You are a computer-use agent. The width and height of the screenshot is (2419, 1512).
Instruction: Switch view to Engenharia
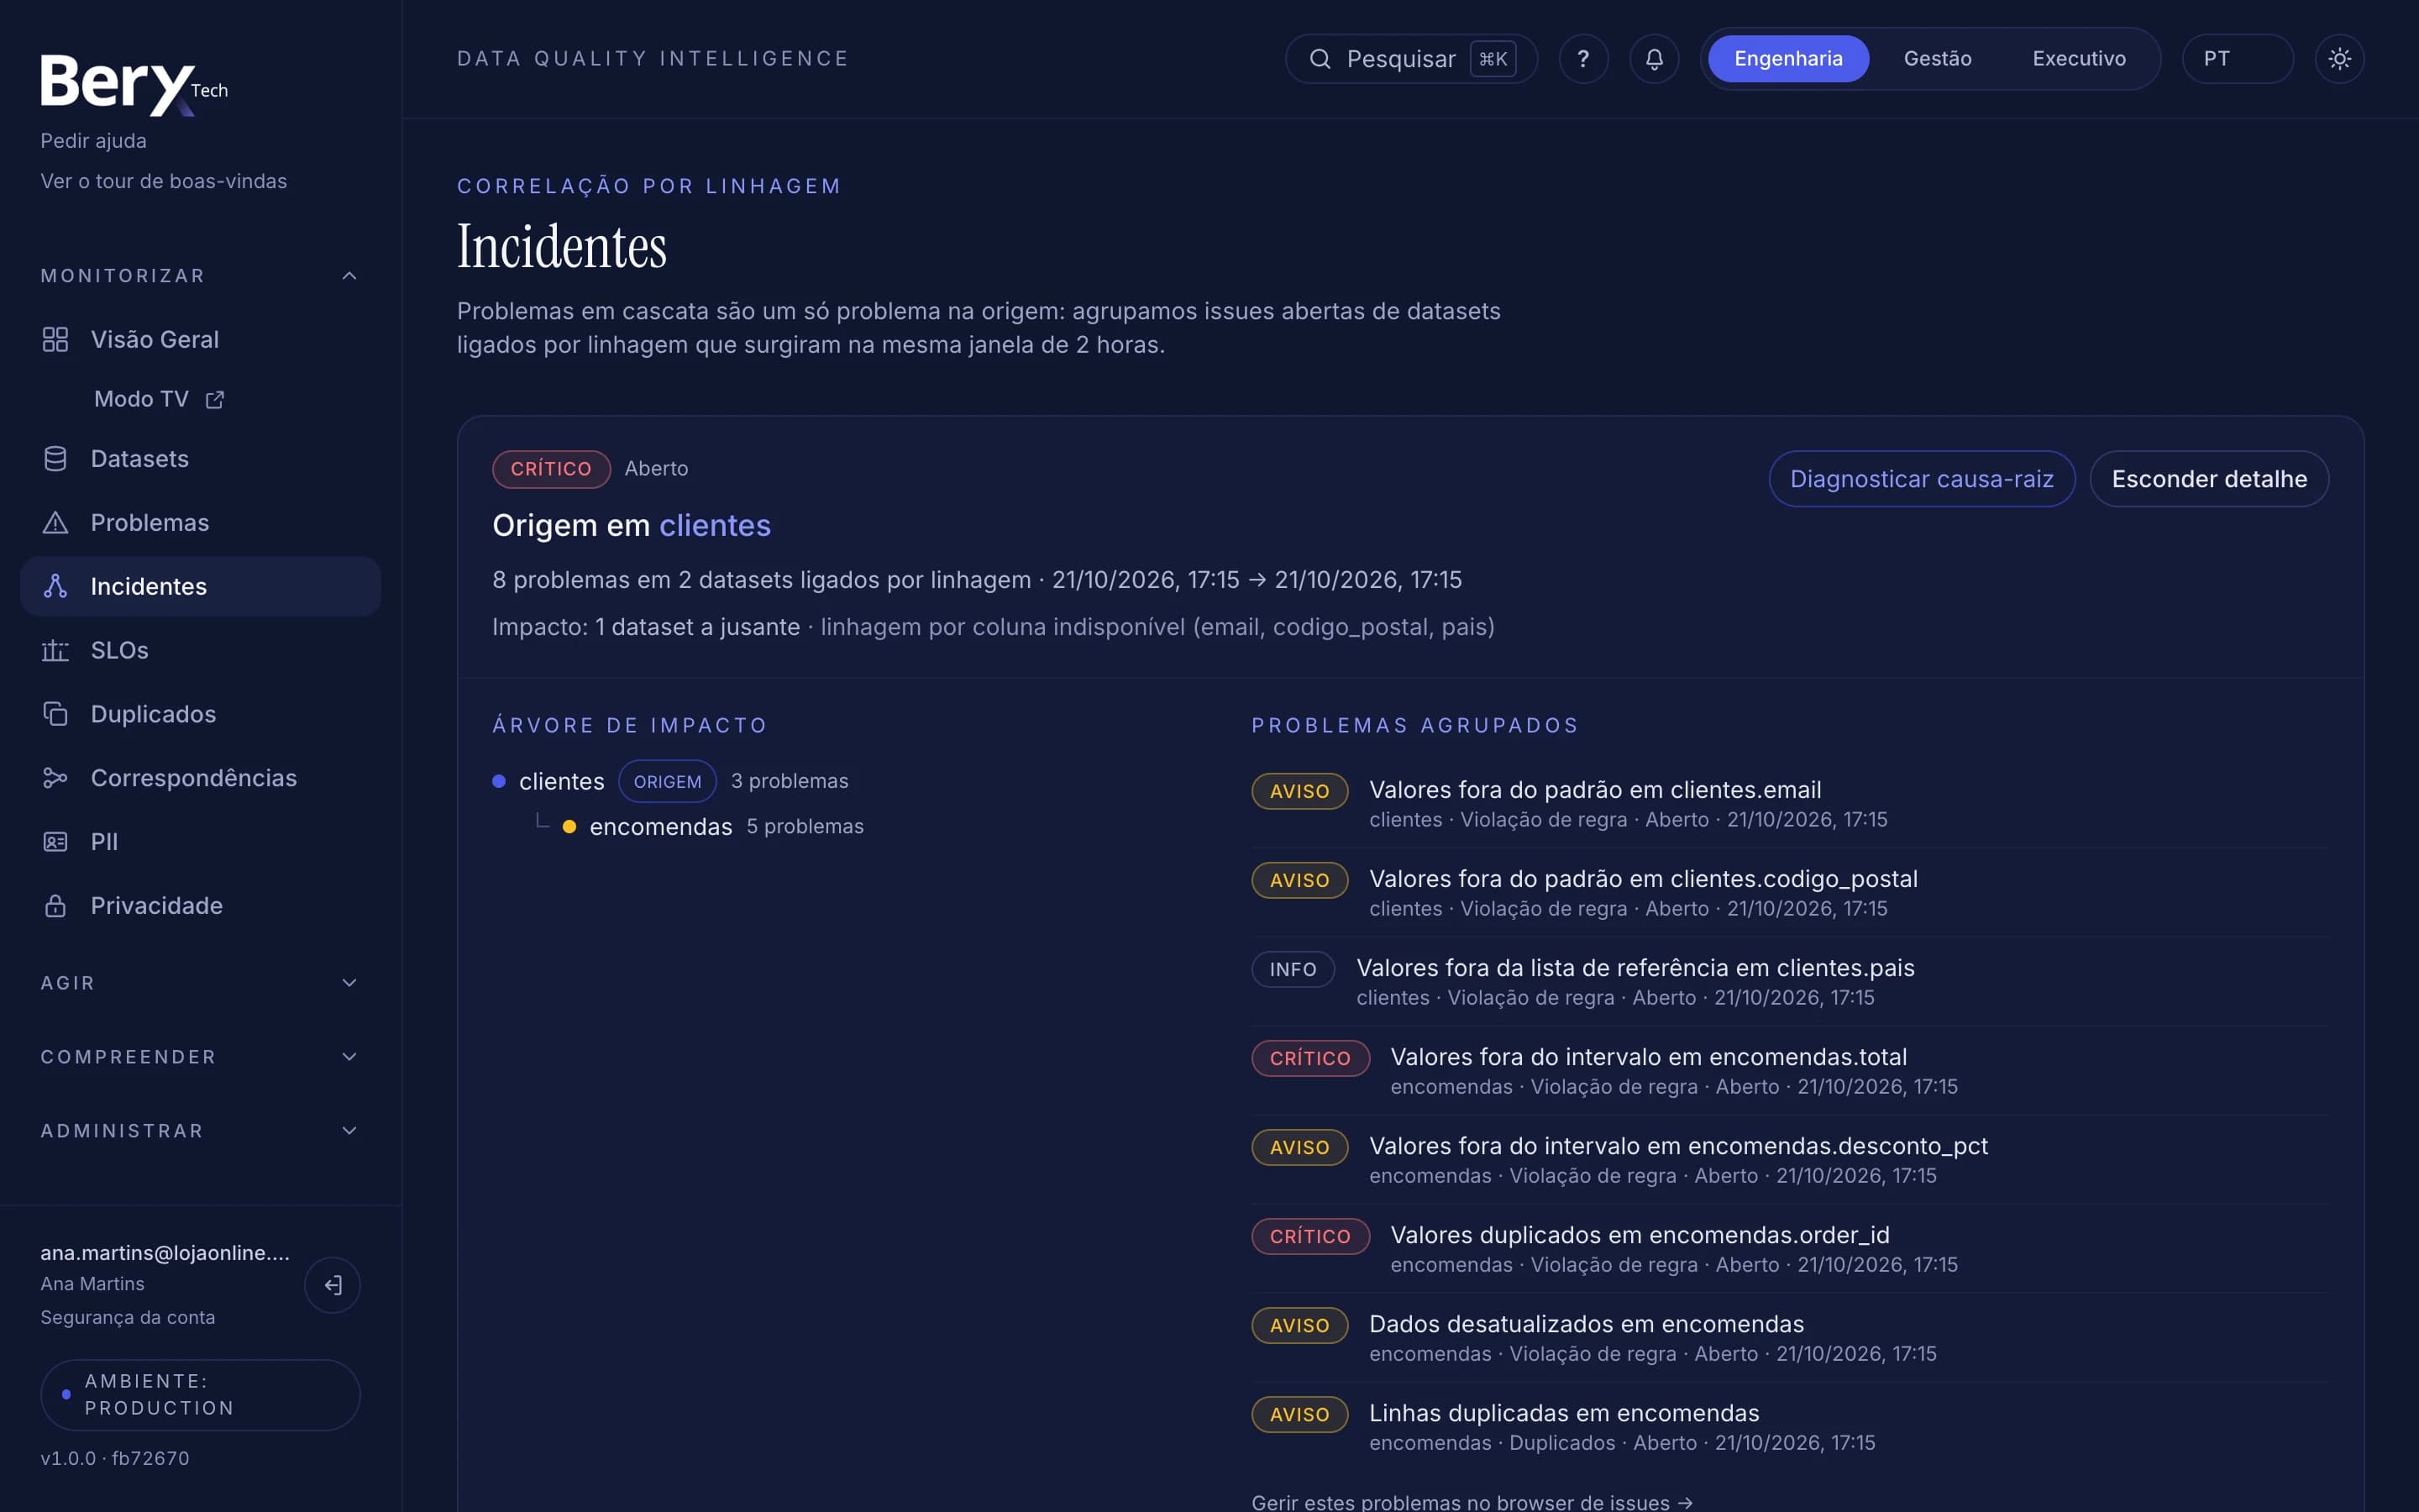1788,59
